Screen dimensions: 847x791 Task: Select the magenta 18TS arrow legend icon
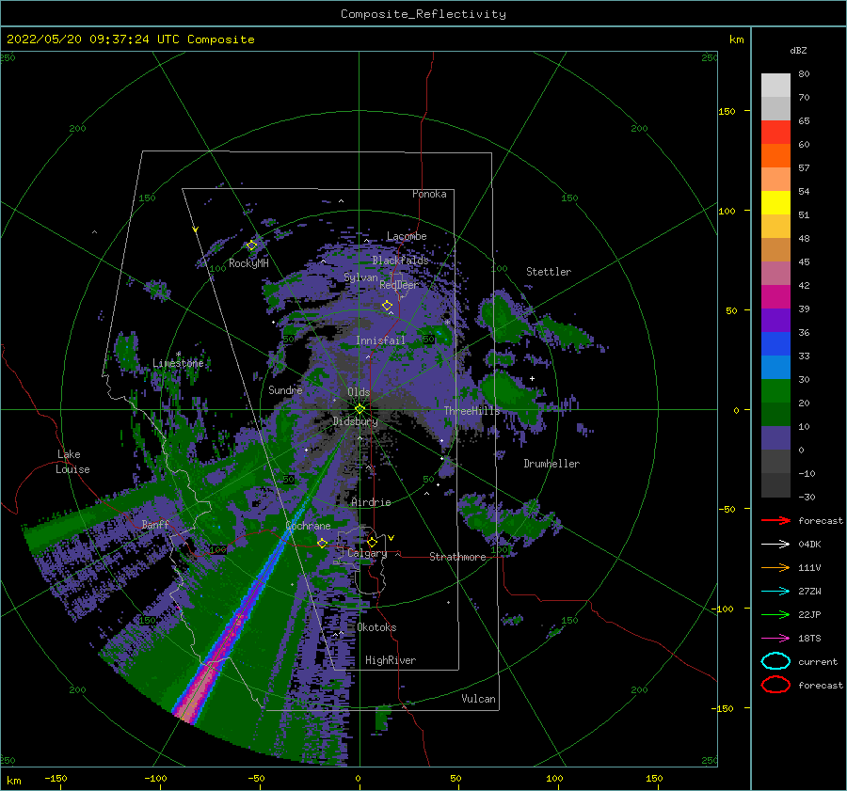tap(775, 639)
